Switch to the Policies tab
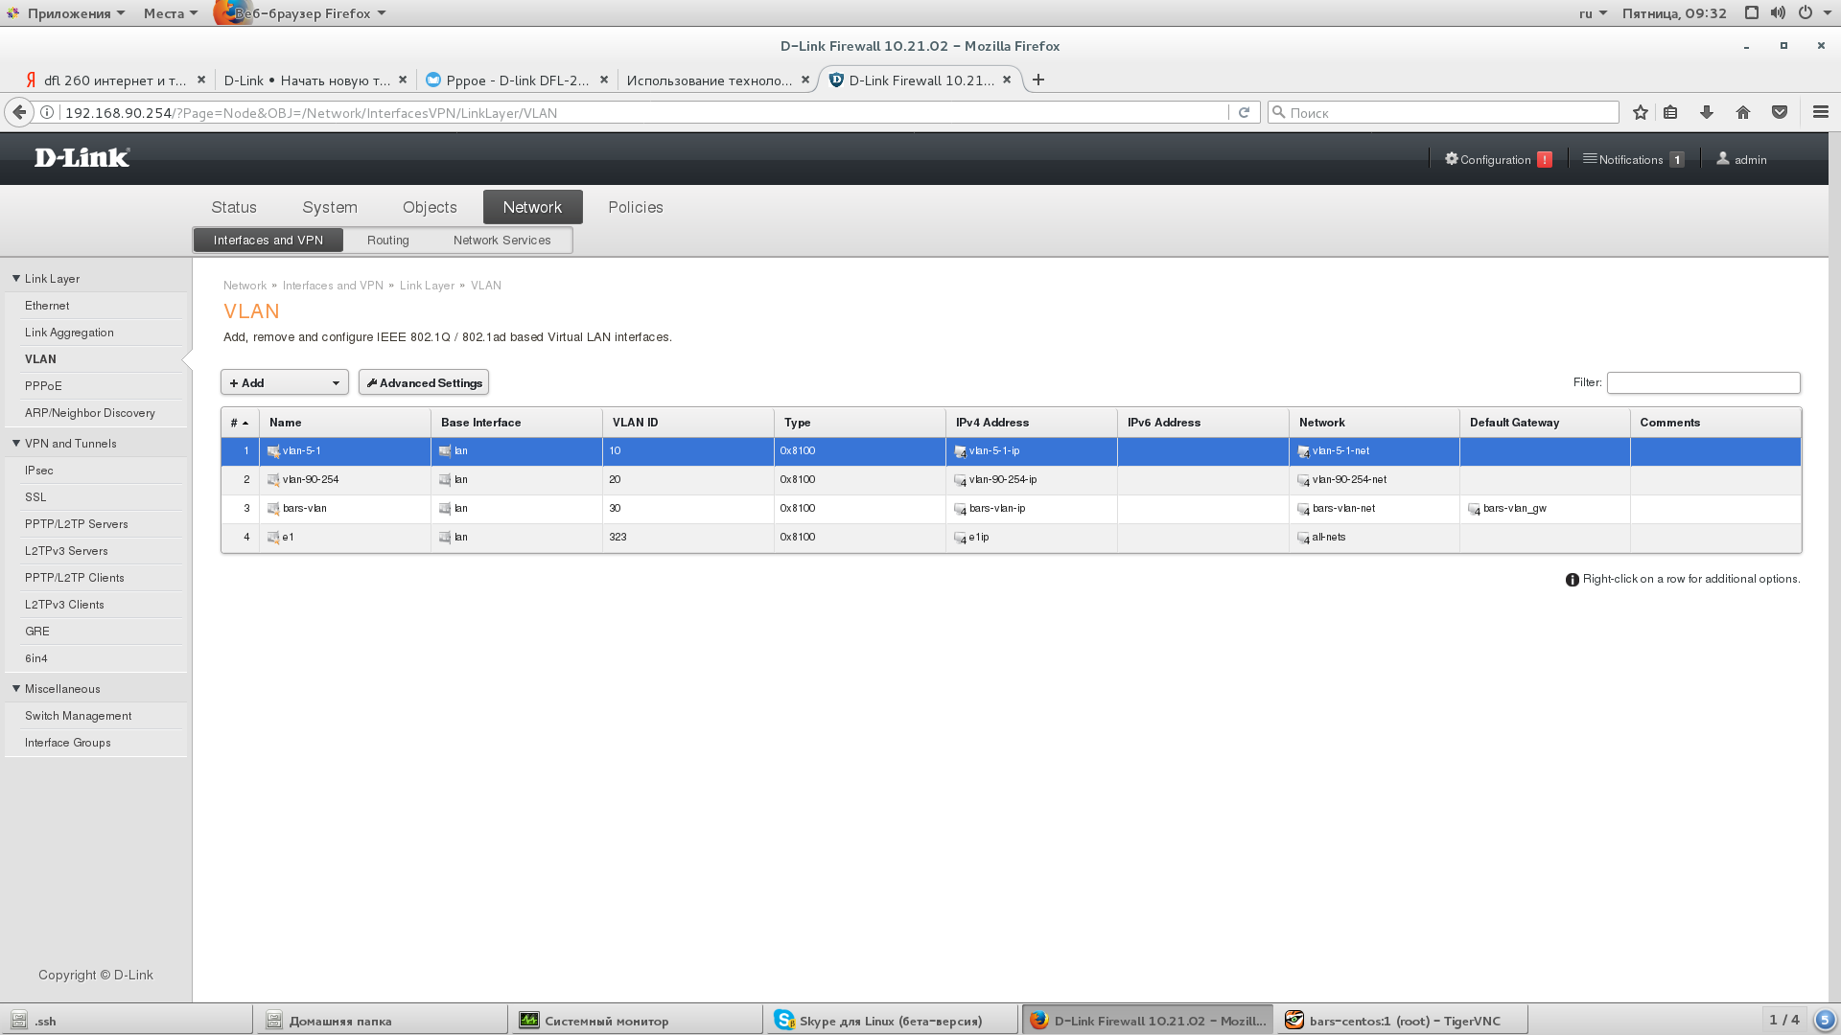1841x1035 pixels. click(635, 207)
